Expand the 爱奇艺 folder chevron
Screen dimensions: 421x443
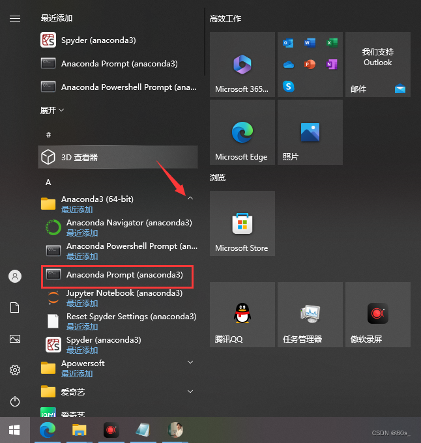coord(190,392)
